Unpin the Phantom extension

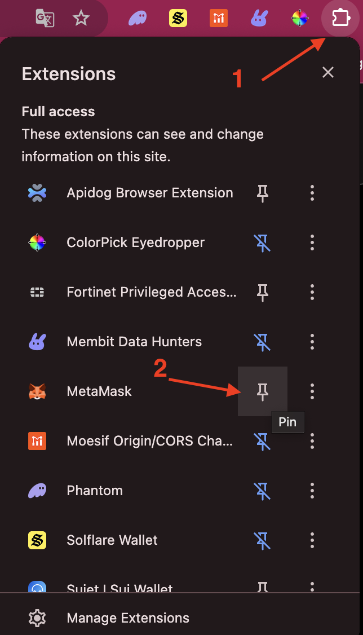point(262,491)
